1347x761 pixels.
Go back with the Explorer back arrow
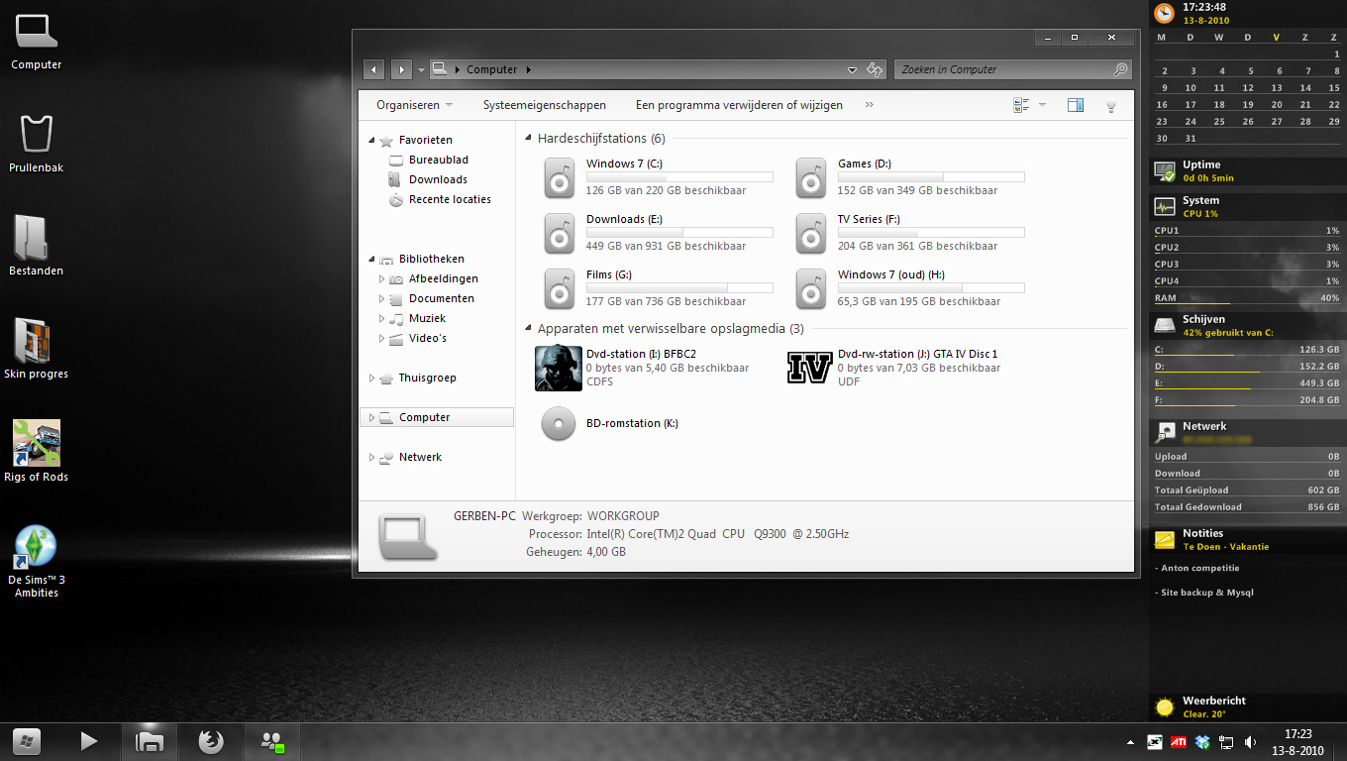pos(373,69)
